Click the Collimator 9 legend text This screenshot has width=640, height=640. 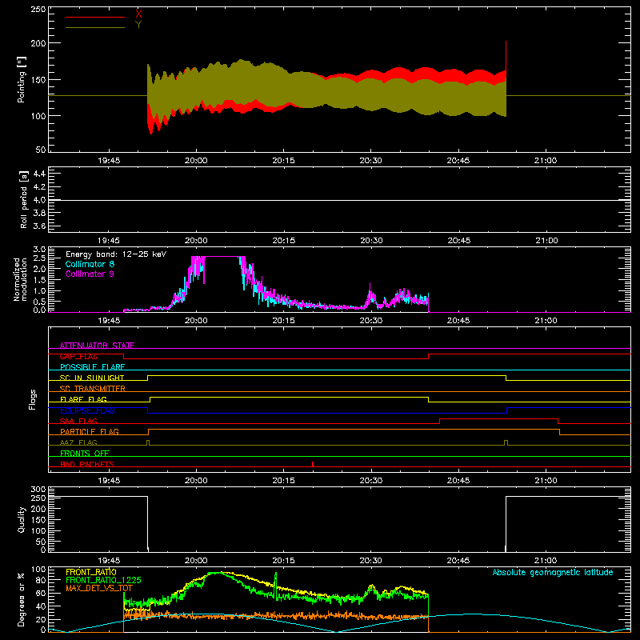pyautogui.click(x=90, y=274)
